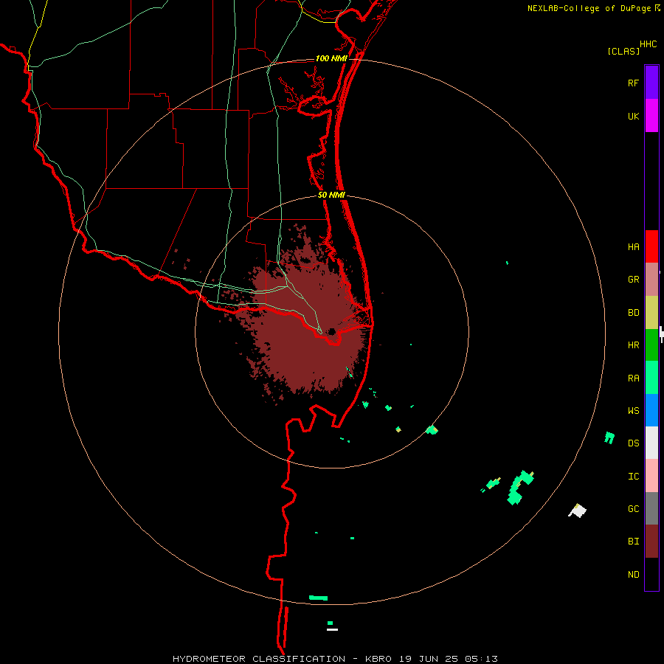
Task: Click the white dry snow echo patch
Action: 578,511
